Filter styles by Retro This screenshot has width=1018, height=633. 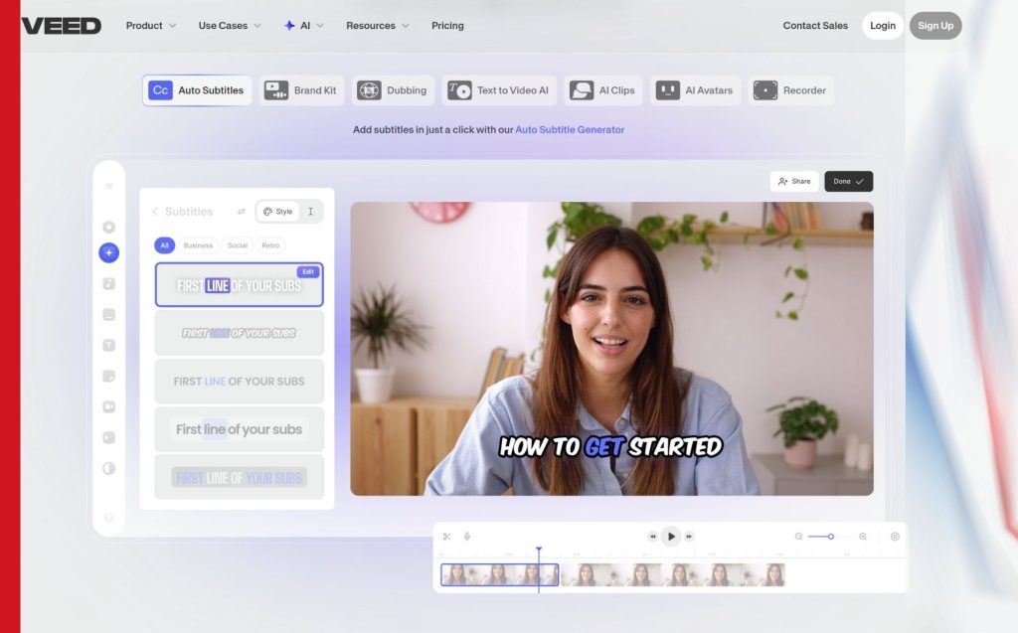click(270, 245)
